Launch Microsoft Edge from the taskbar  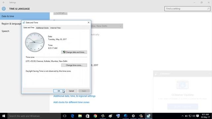pos(73,116)
